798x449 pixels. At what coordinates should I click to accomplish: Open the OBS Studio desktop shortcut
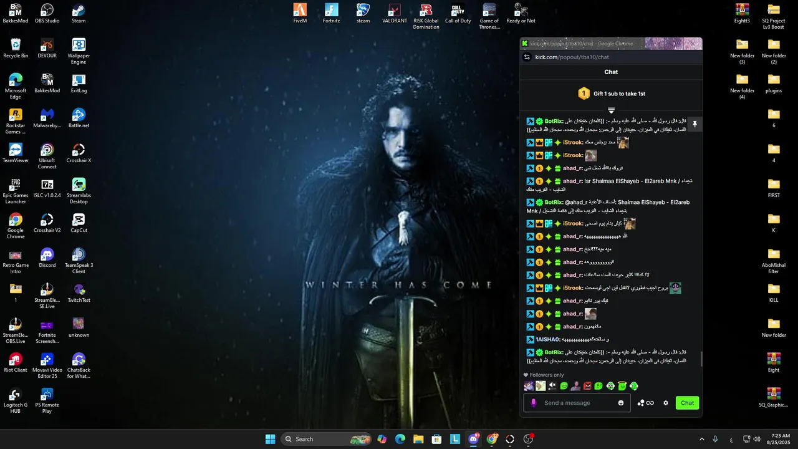pyautogui.click(x=47, y=14)
